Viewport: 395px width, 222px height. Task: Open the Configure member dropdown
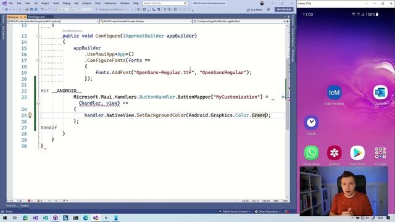[239, 22]
